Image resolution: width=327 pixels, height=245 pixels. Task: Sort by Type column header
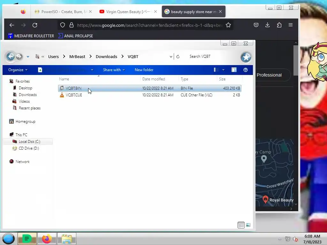tap(198, 79)
